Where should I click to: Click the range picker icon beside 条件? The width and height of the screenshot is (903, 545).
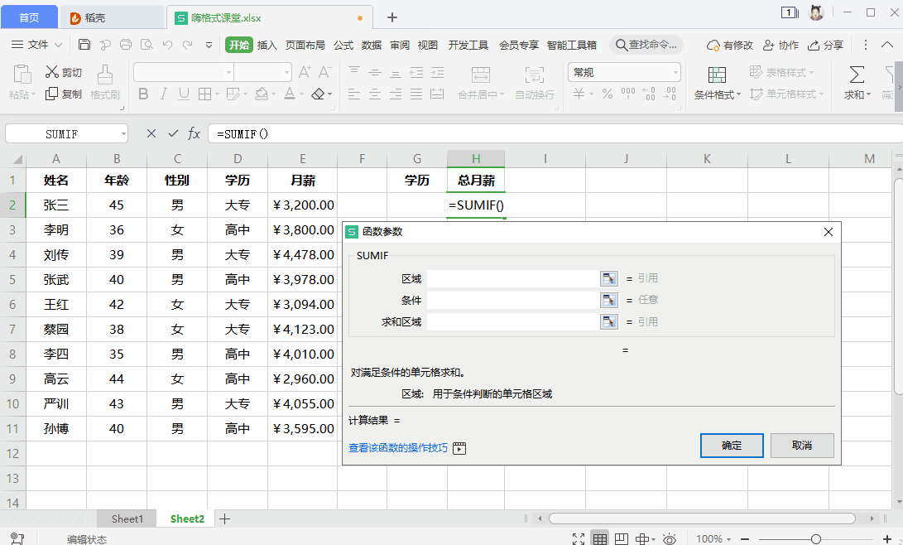point(608,300)
